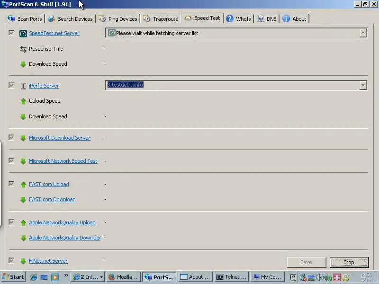Open the iPerf3 Server link
This screenshot has width=379, height=284.
[44, 86]
